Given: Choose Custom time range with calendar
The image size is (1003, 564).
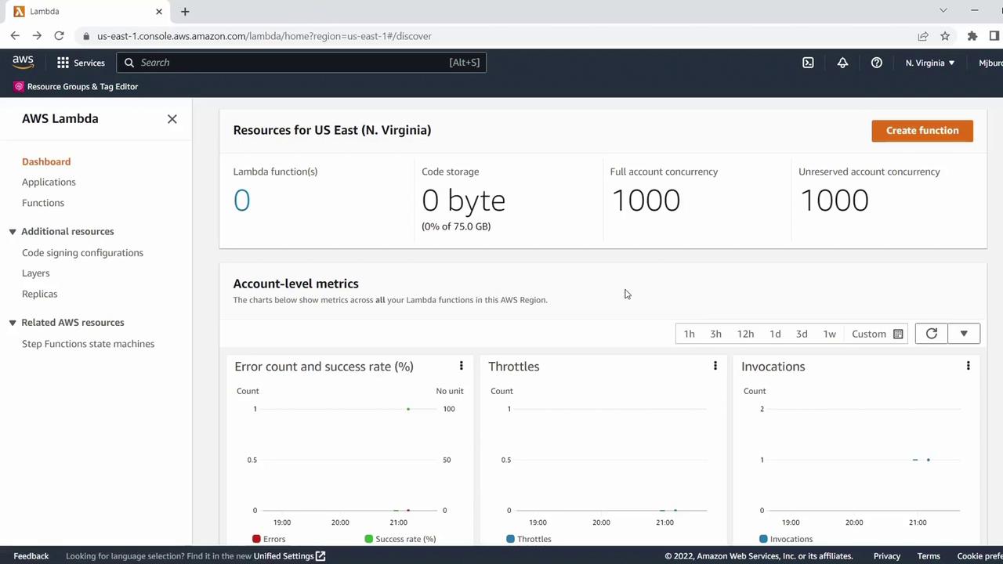Looking at the screenshot, I should point(877,334).
